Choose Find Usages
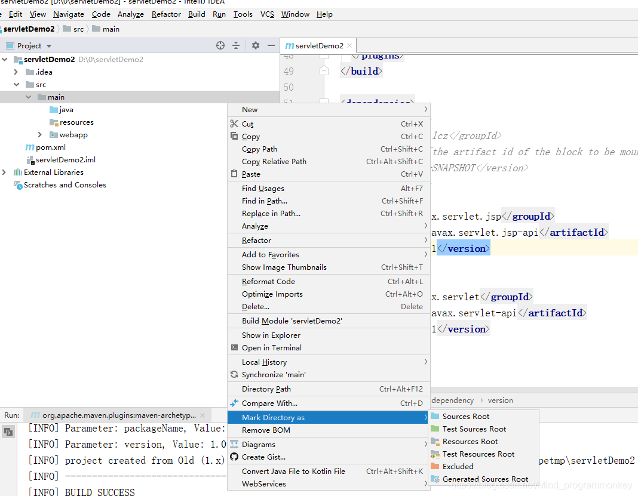The height and width of the screenshot is (496, 638). pos(329,188)
